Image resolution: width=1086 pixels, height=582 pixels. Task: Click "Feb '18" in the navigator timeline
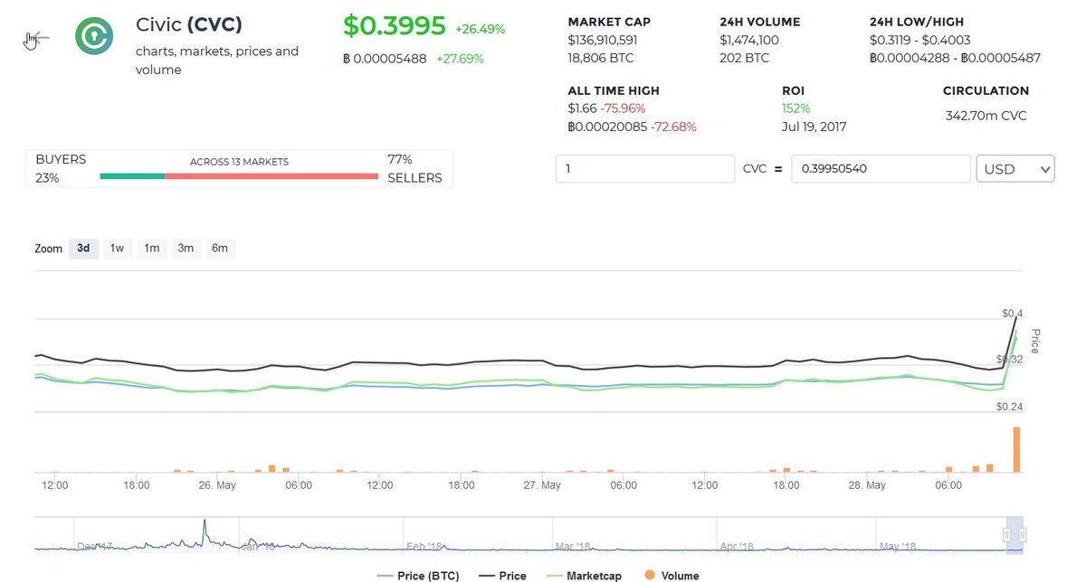point(423,546)
